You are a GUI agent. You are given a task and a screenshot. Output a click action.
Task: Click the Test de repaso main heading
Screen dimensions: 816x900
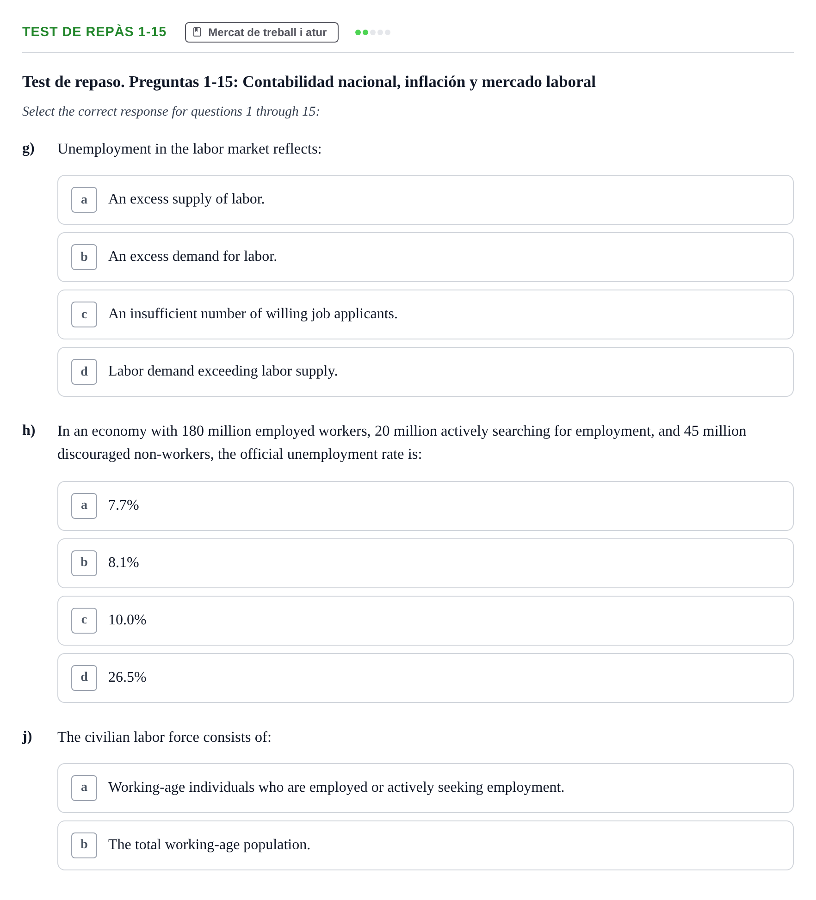pyautogui.click(x=309, y=82)
